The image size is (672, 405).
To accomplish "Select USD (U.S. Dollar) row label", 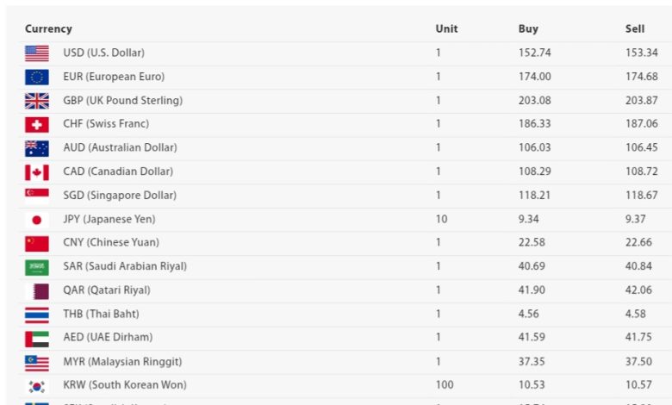I will (103, 53).
